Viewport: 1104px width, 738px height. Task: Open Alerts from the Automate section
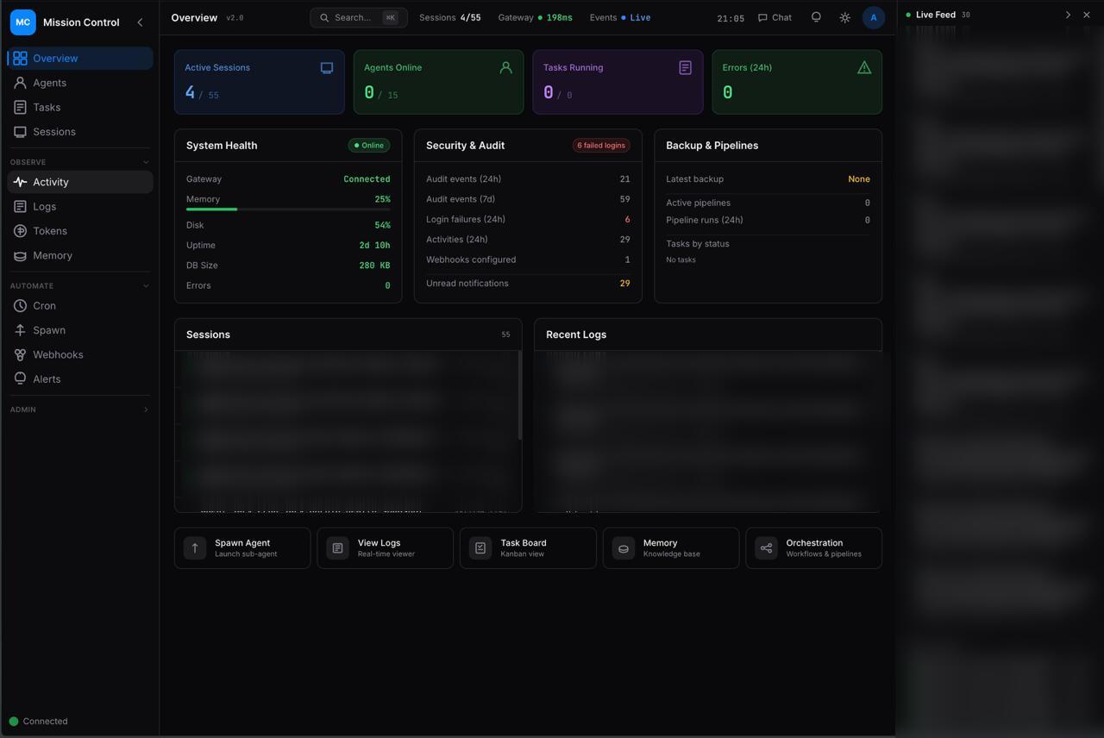click(x=45, y=378)
